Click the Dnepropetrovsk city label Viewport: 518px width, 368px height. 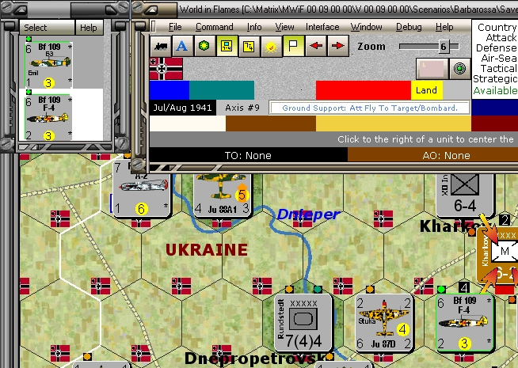coord(254,358)
